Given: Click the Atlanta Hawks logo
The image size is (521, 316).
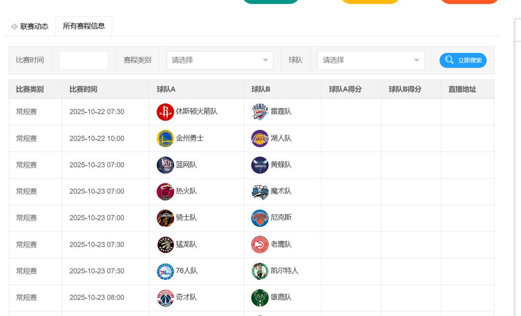Looking at the screenshot, I should click(x=260, y=245).
